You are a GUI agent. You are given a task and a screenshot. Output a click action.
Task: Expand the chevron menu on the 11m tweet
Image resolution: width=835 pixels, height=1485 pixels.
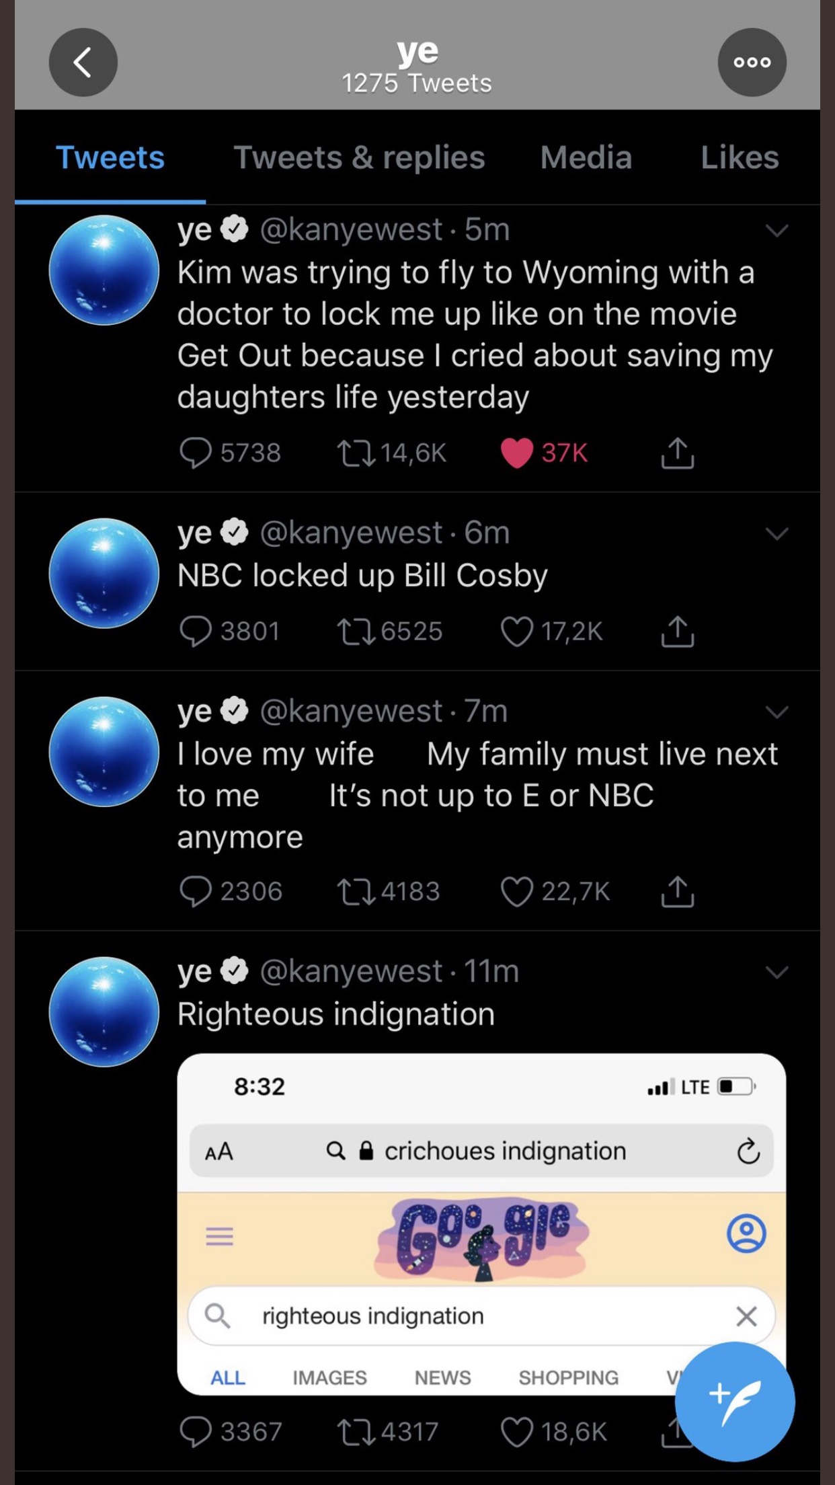pos(777,973)
